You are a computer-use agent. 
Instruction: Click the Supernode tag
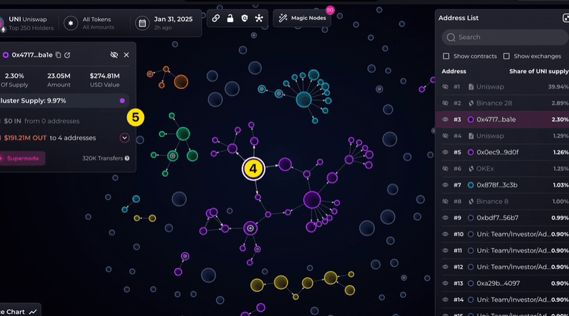[x=22, y=158]
